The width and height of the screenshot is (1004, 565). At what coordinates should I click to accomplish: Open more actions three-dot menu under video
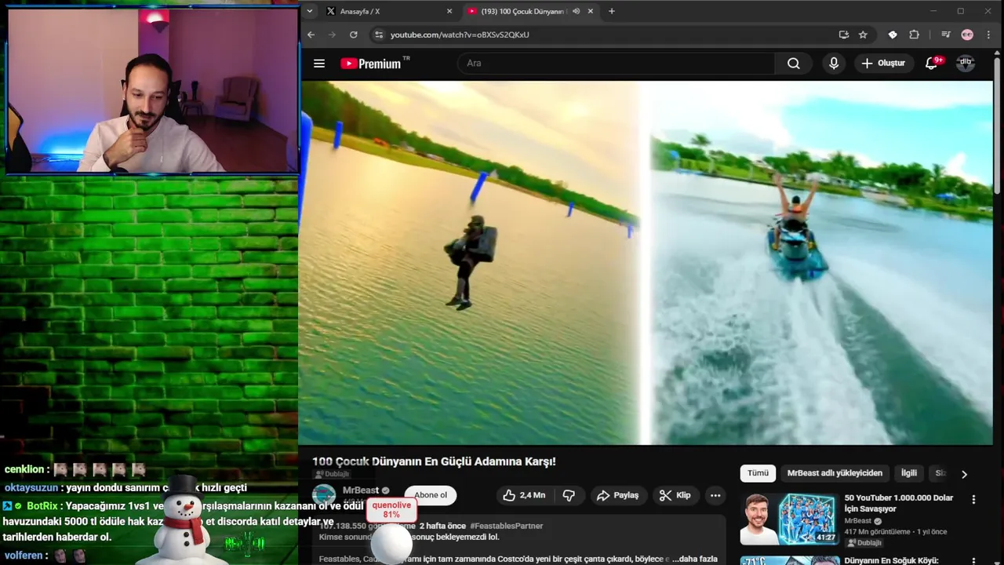coord(715,495)
